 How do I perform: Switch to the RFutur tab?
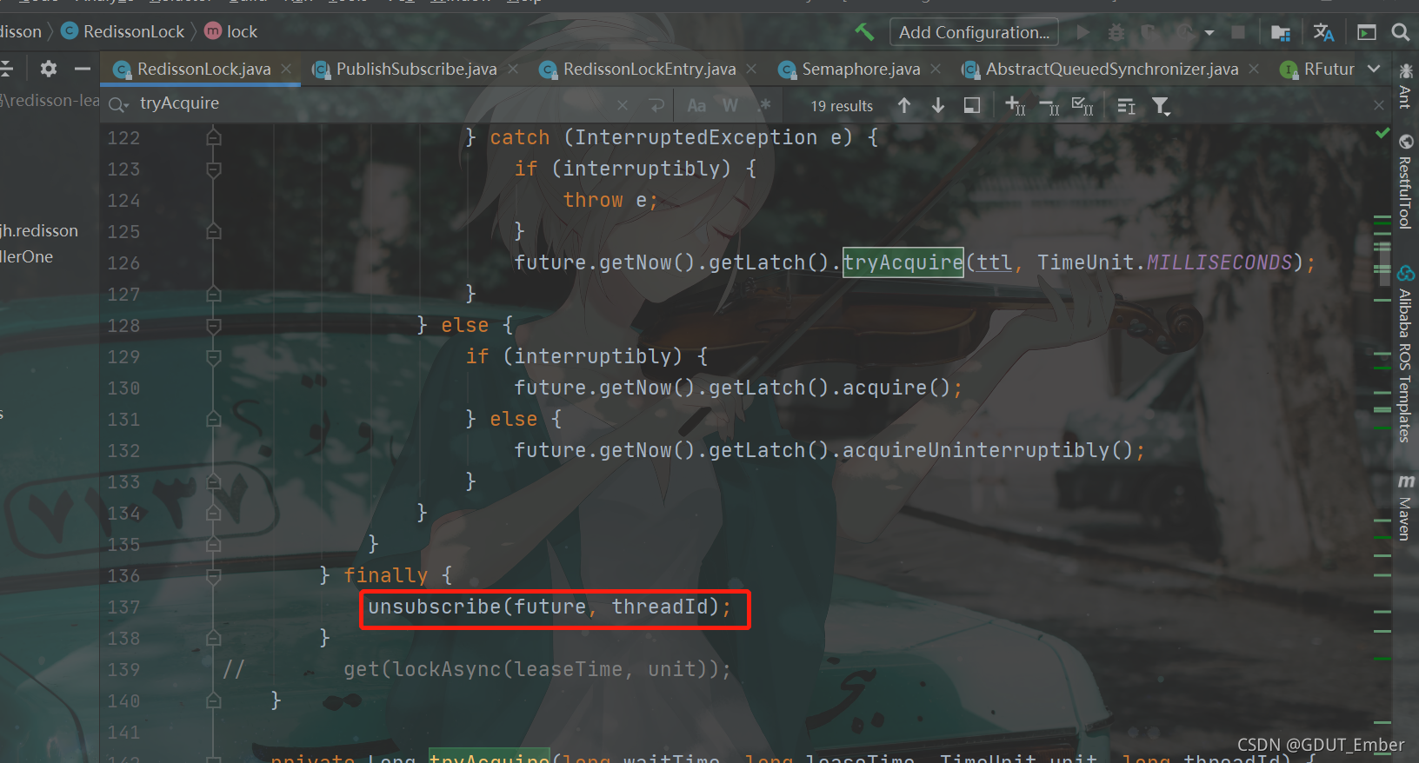(1318, 69)
